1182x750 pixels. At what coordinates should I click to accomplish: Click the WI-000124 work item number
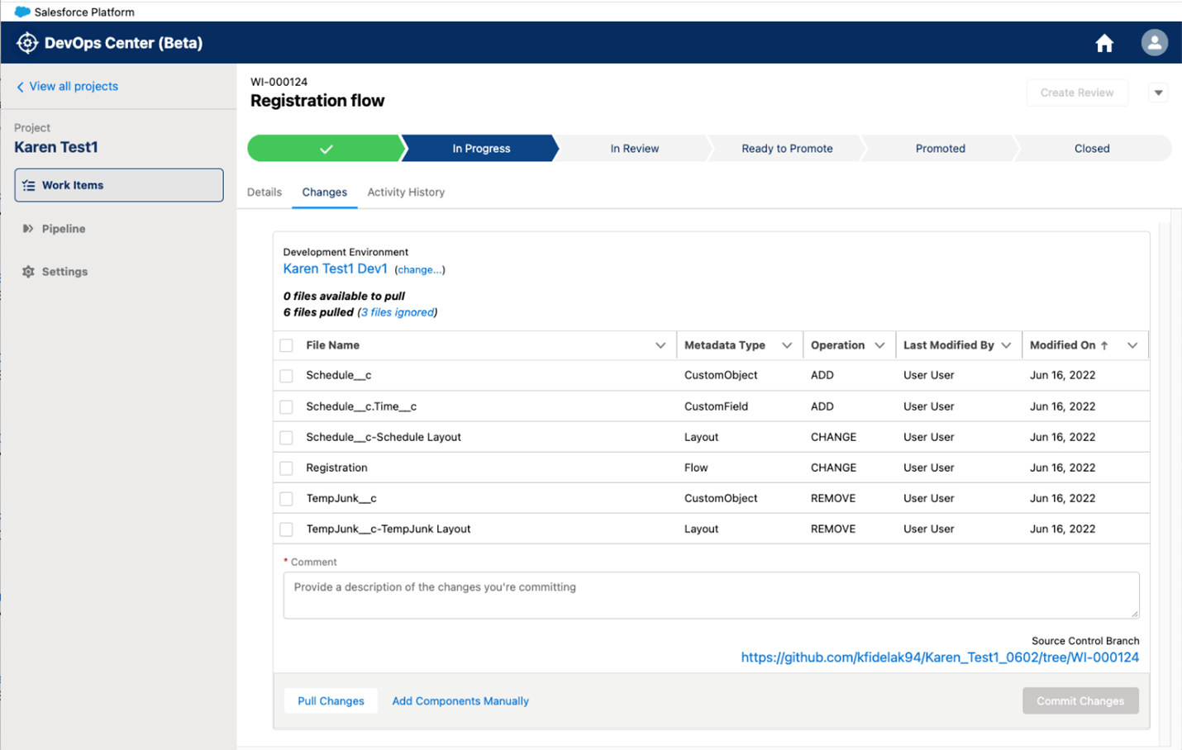tap(279, 82)
